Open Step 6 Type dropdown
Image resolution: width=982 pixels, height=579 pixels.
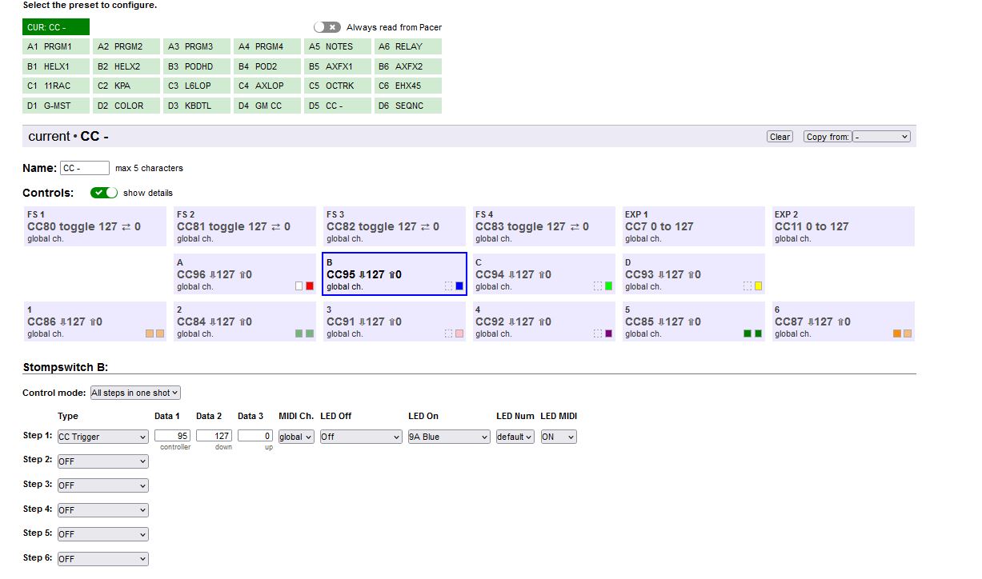(x=102, y=559)
